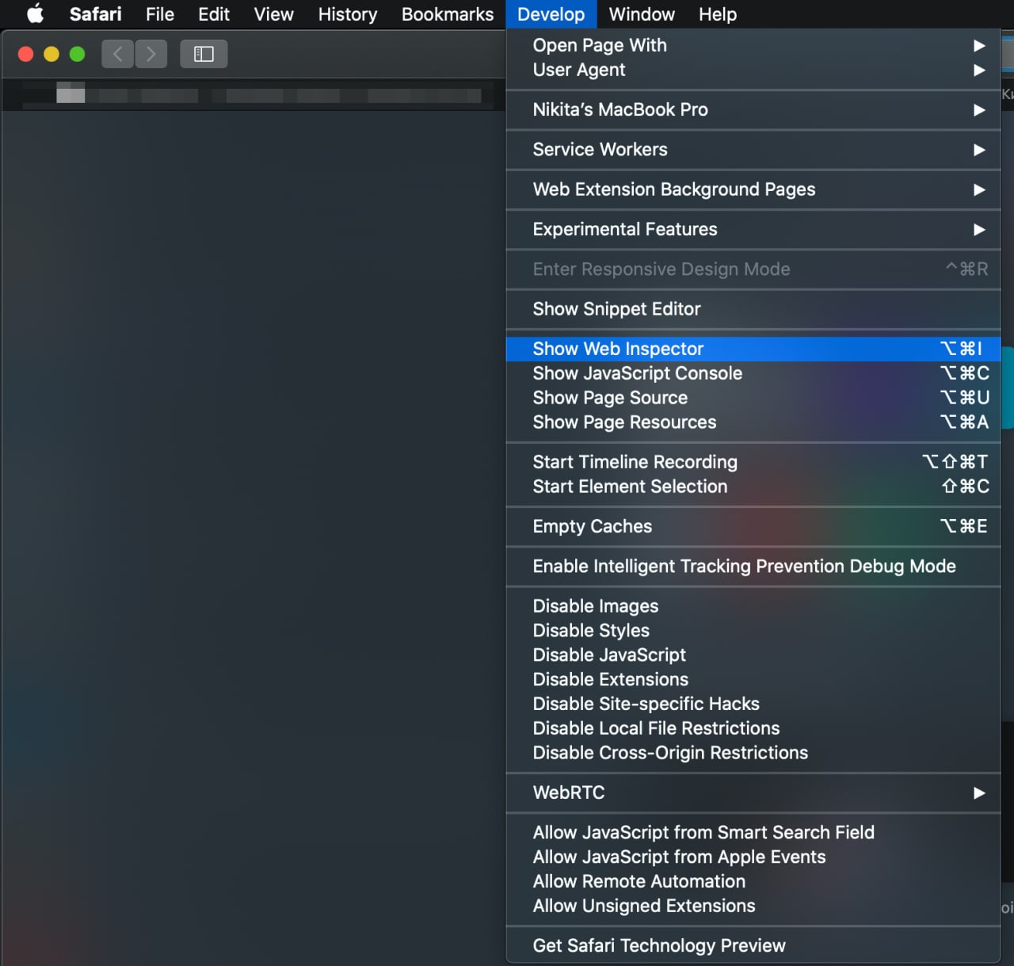Open the Edit menu

point(214,14)
